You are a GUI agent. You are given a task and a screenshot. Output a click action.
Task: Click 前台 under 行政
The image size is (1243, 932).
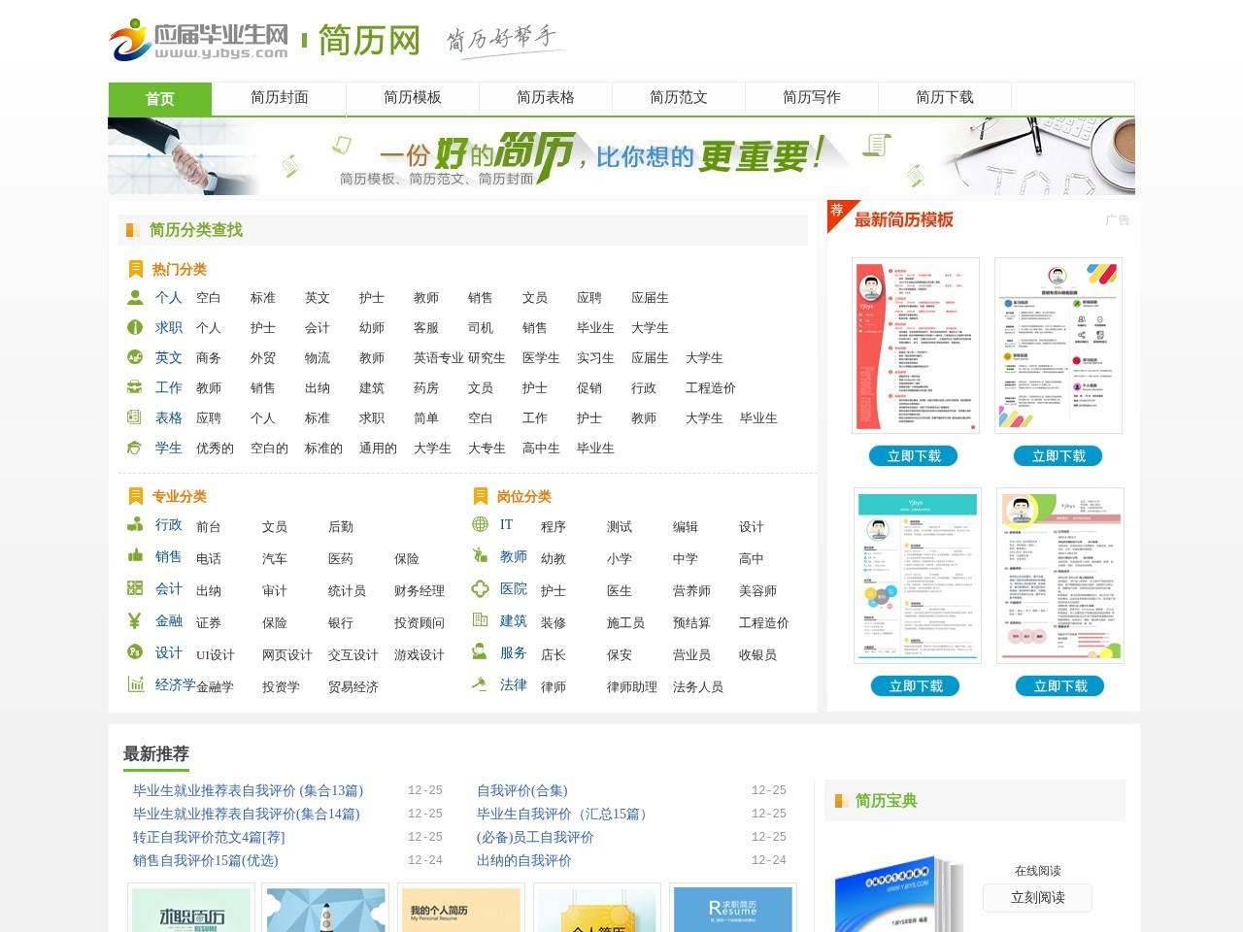209,526
